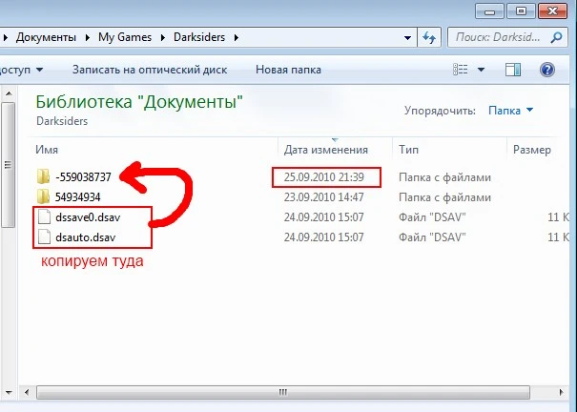Change view using the view mode icon
The width and height of the screenshot is (577, 412).
461,70
